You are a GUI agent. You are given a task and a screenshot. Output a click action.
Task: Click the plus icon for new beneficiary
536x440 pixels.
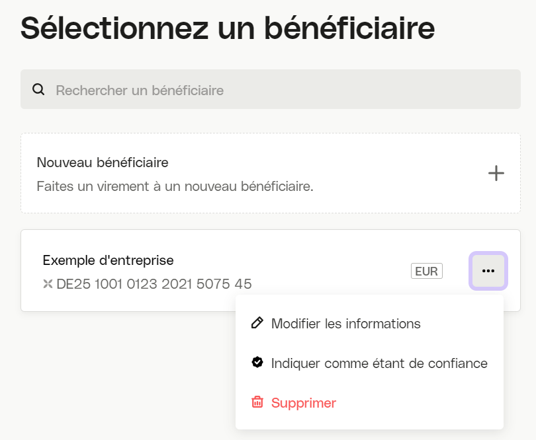496,173
